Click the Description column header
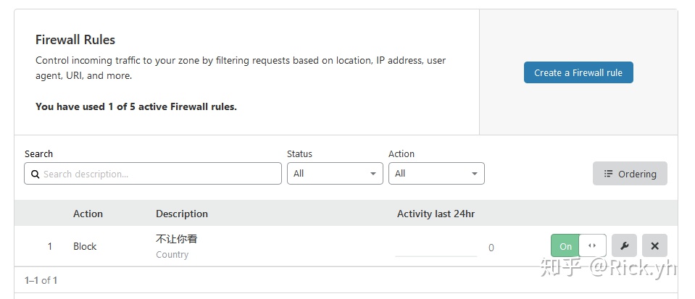The image size is (695, 299). pyautogui.click(x=182, y=214)
